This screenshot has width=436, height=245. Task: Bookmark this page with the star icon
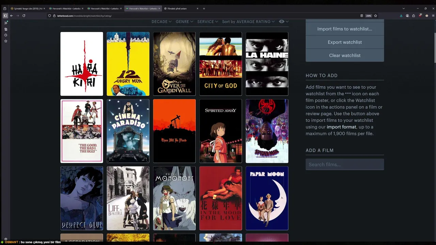tap(376, 16)
